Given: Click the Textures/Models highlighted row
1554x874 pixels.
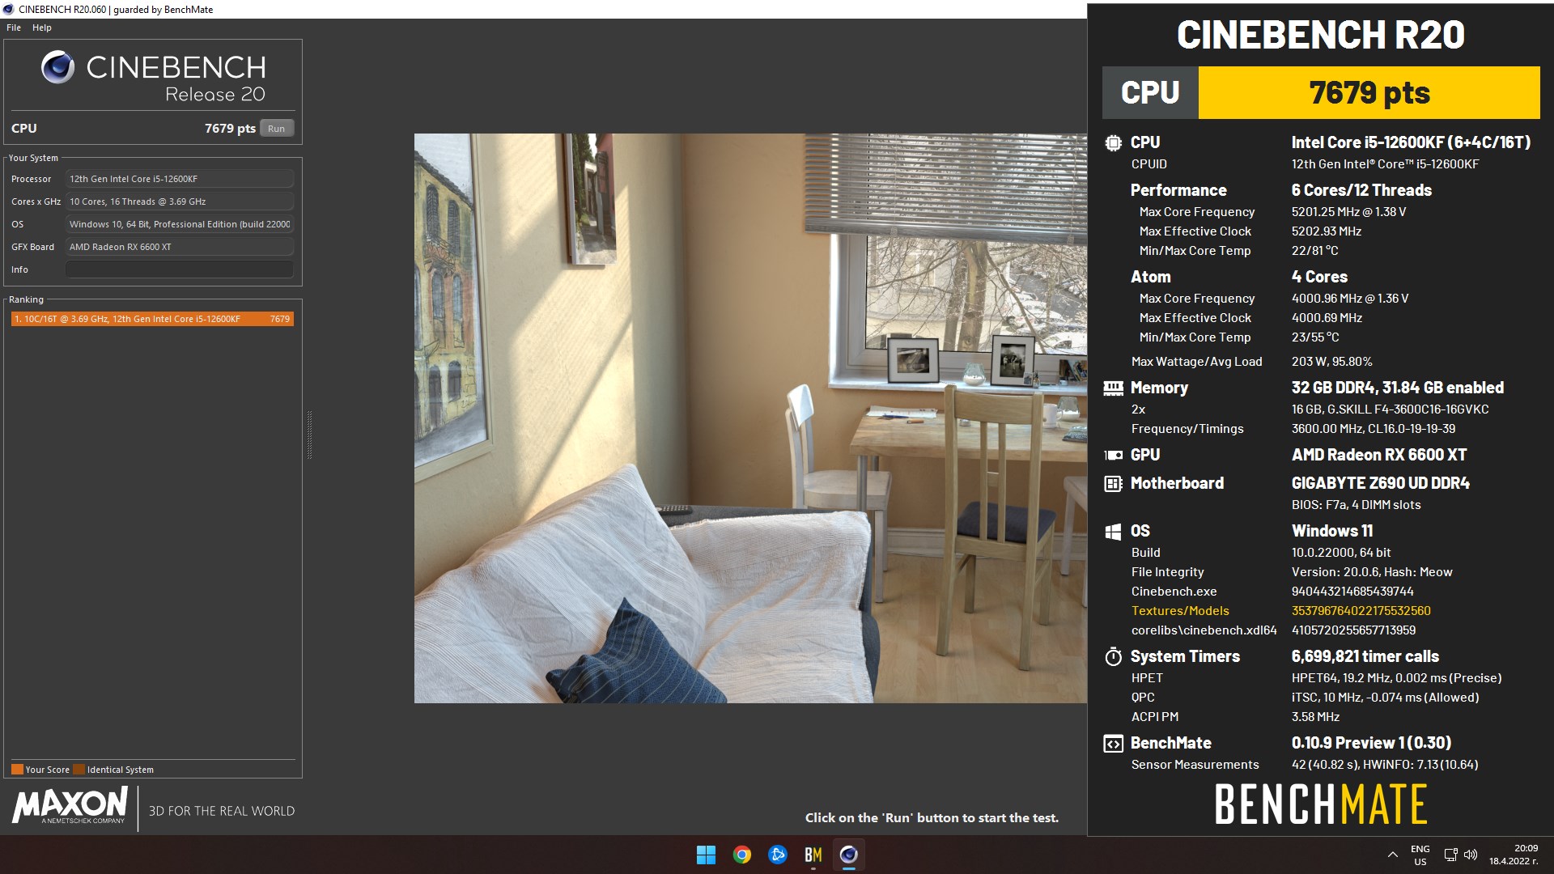Looking at the screenshot, I should click(x=1281, y=611).
